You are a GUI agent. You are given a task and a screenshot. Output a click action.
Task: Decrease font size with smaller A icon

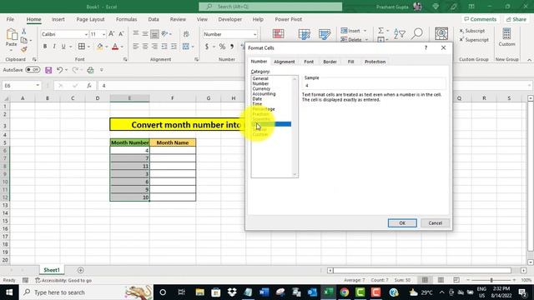point(121,34)
